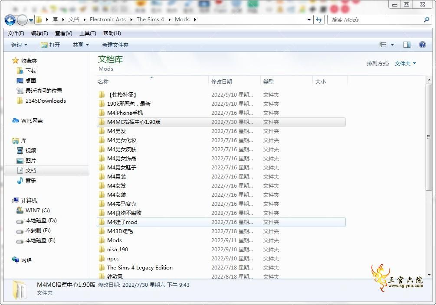Select the M4去马赛克 folder icon
The height and width of the screenshot is (305, 436).
pos(102,204)
